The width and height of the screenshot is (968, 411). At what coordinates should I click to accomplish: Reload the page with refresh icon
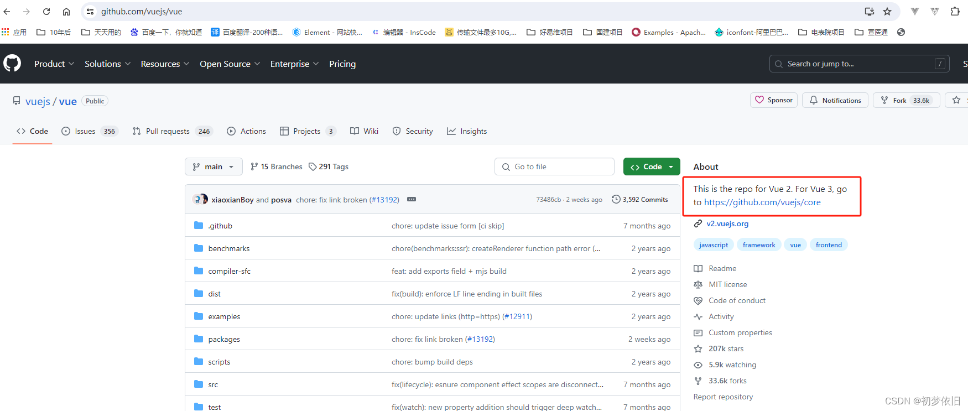46,11
